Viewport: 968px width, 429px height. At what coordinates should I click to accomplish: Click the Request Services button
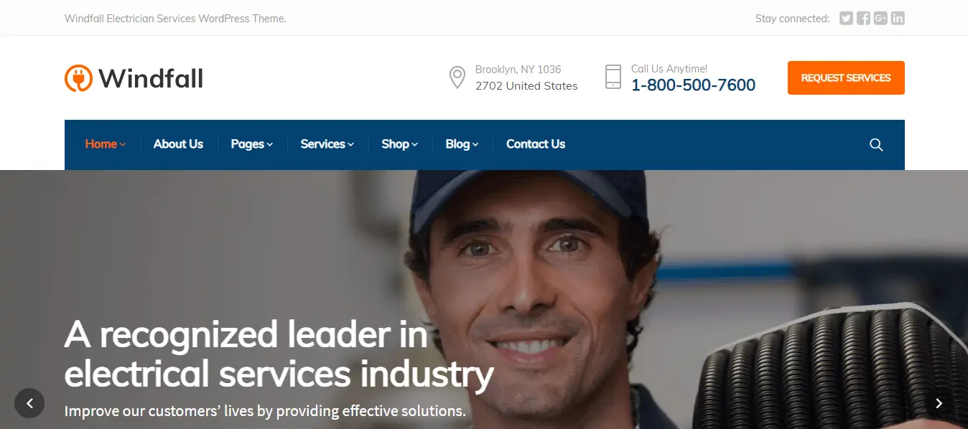point(846,77)
